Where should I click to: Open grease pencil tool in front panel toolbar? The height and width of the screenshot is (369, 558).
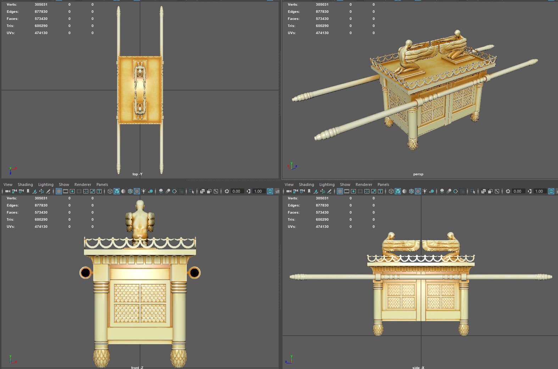(48, 191)
